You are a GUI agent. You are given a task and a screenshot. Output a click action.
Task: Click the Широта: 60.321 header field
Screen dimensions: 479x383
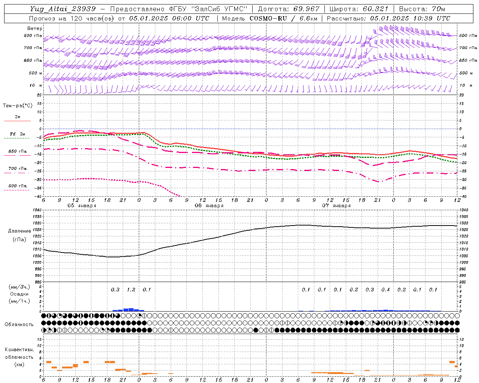[359, 9]
